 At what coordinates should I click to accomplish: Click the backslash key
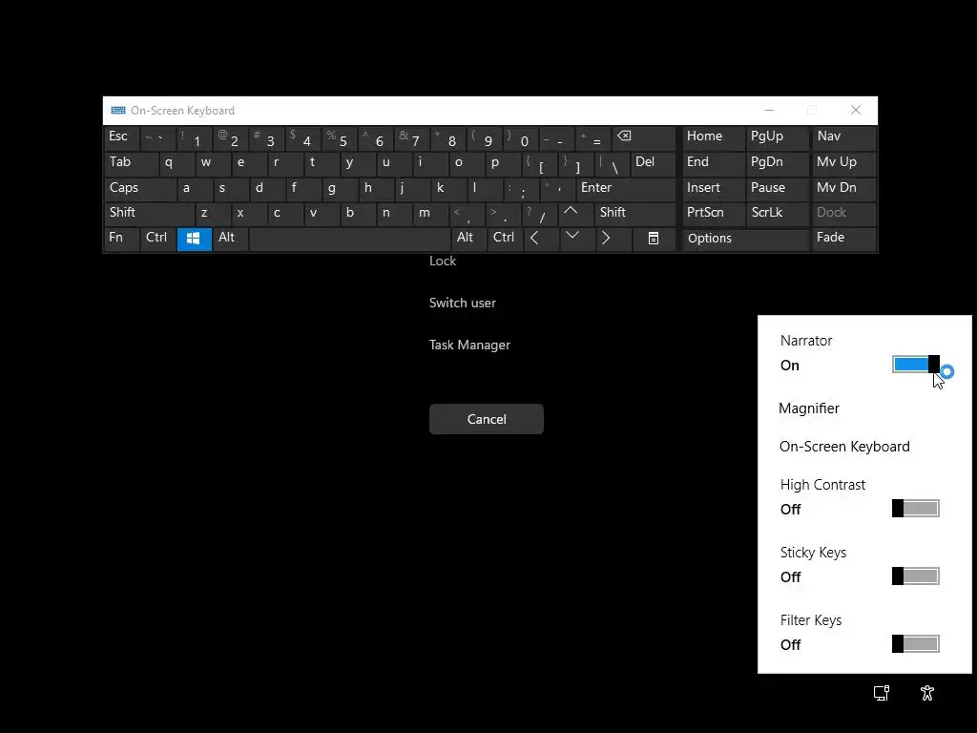612,162
